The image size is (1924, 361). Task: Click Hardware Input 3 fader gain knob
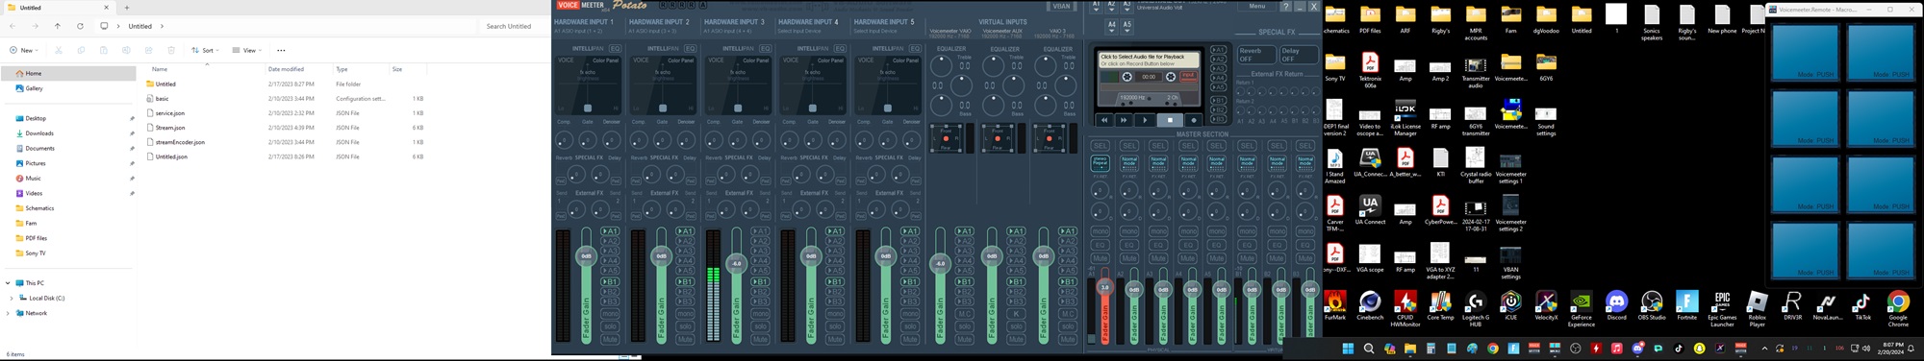[736, 263]
